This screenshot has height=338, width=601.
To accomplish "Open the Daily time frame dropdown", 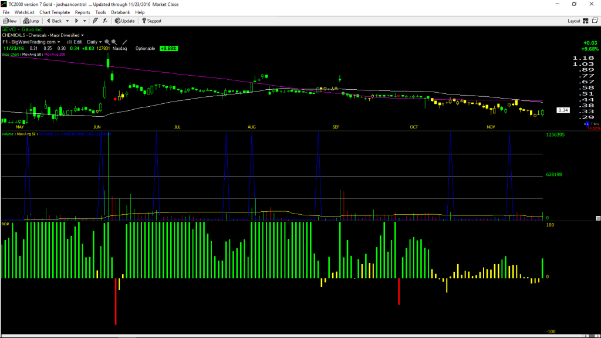I will tap(94, 42).
